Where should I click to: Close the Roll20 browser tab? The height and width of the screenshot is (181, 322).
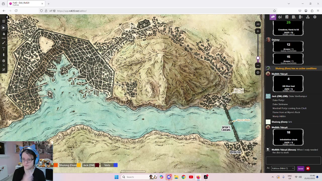pos(42,4)
